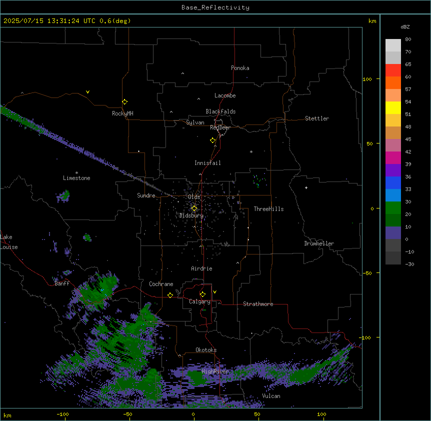
Task: Select the Lake Louise label
Action: [9, 242]
